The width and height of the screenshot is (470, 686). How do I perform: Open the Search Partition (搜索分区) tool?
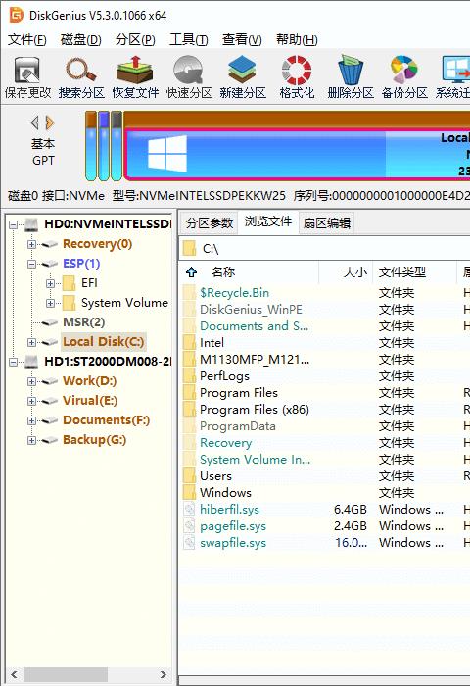click(x=81, y=77)
